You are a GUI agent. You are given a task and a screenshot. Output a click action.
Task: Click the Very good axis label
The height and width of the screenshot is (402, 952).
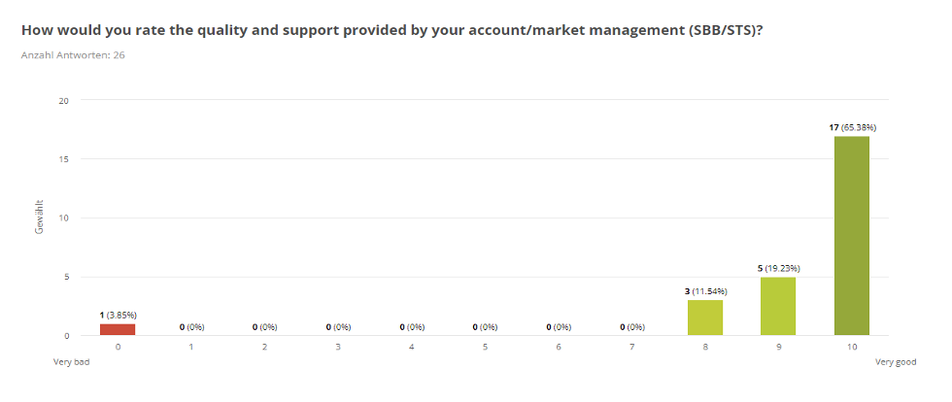click(896, 362)
